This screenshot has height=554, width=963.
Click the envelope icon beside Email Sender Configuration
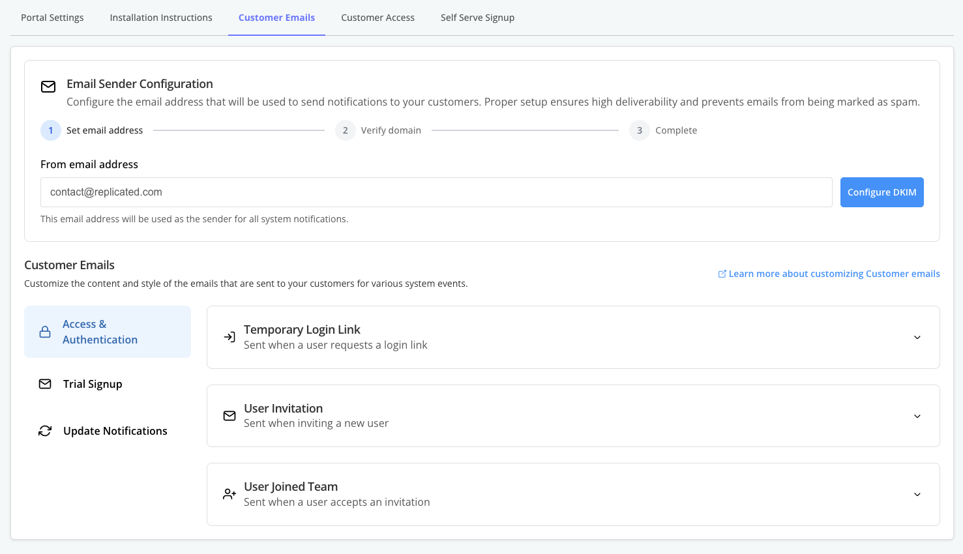pyautogui.click(x=48, y=85)
